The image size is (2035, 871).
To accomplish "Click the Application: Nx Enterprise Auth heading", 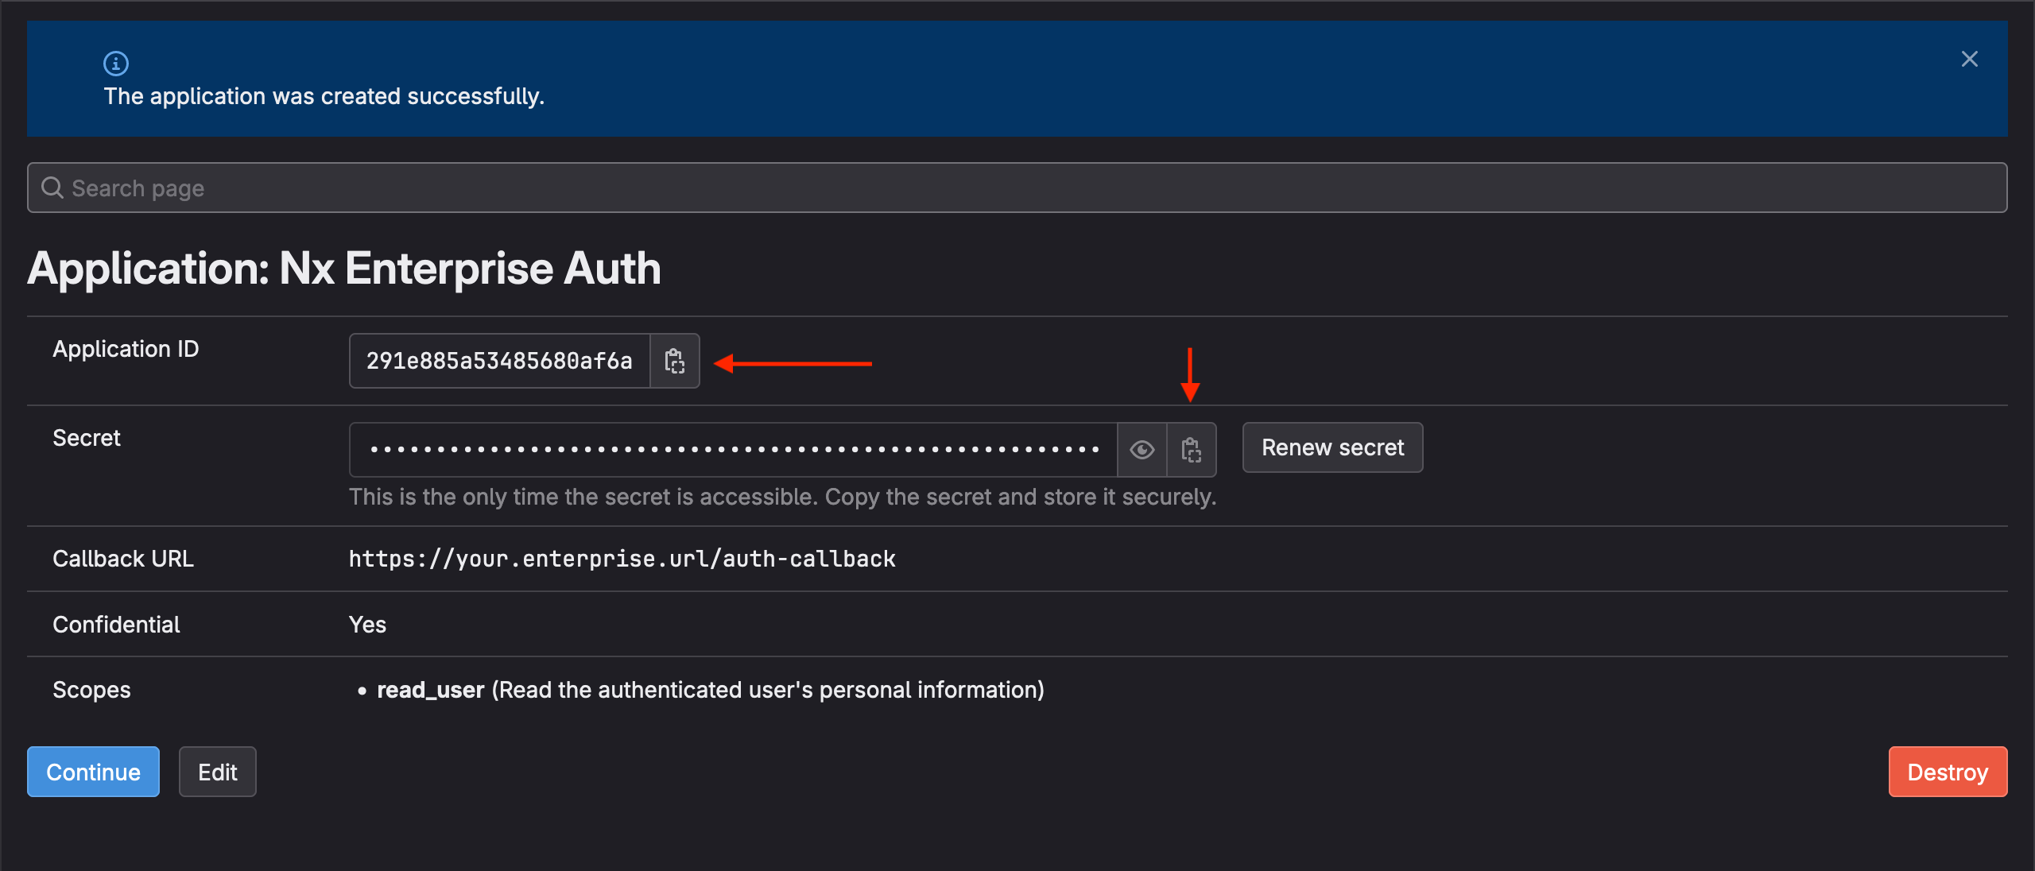I will coord(344,269).
